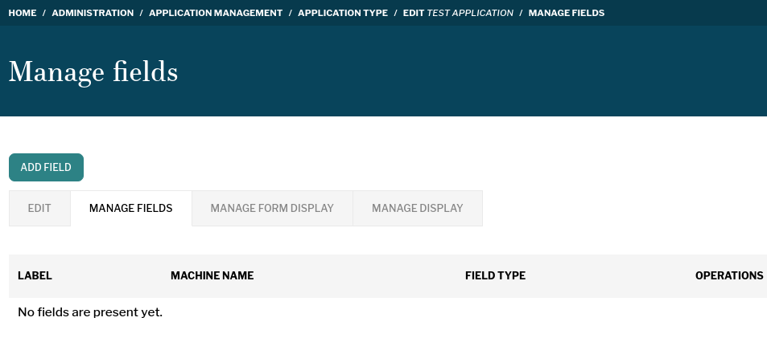This screenshot has height=342, width=767.
Task: Click the Field Type column header
Action: (x=496, y=275)
